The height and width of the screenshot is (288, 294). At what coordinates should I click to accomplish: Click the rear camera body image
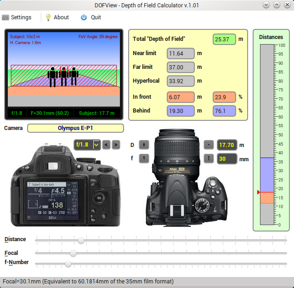pos(66,185)
